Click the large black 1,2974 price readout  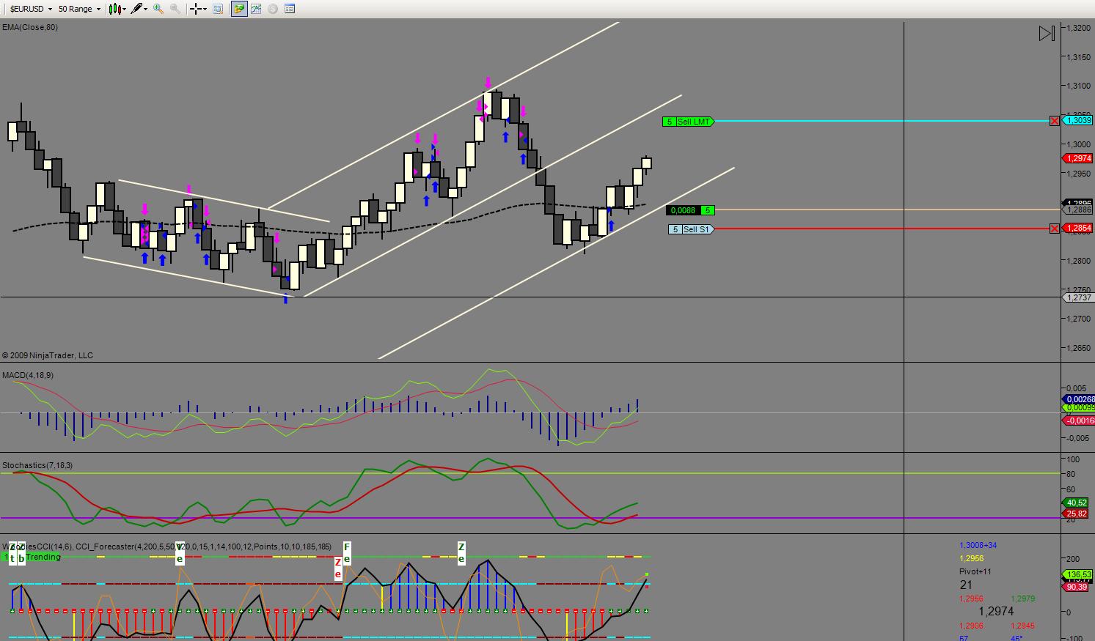tap(996, 611)
